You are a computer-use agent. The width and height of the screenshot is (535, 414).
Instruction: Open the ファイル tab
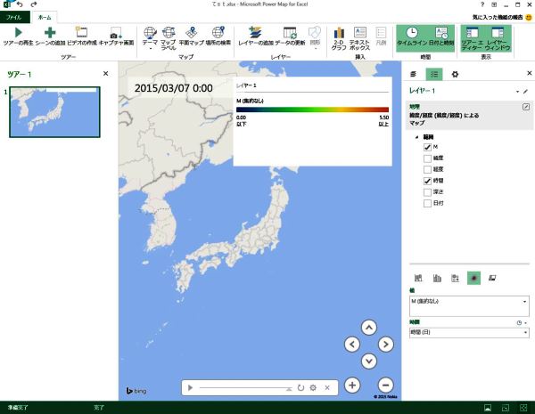[14, 17]
